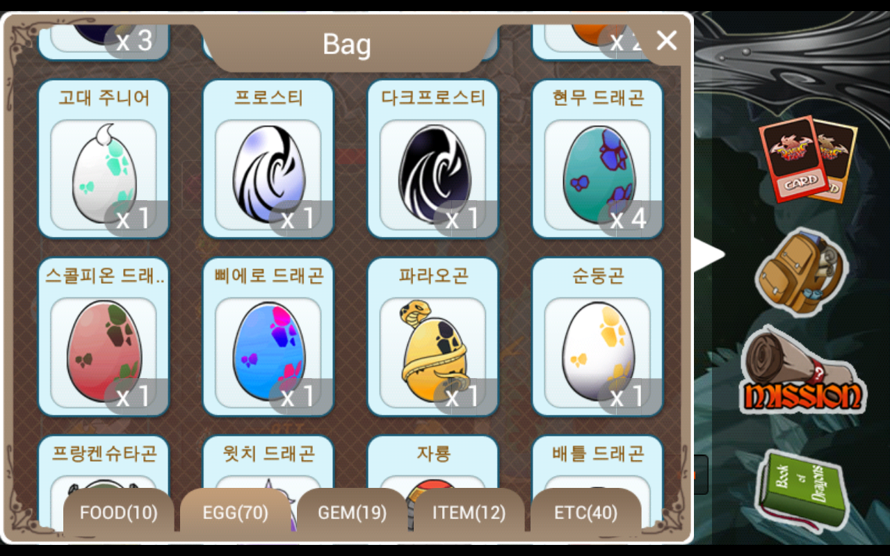
Task: Select the 현무 드래곤 egg
Action: [598, 159]
